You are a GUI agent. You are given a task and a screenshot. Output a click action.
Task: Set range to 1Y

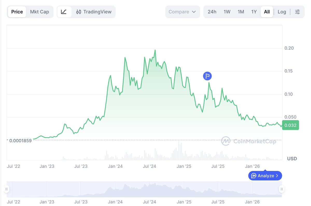254,12
